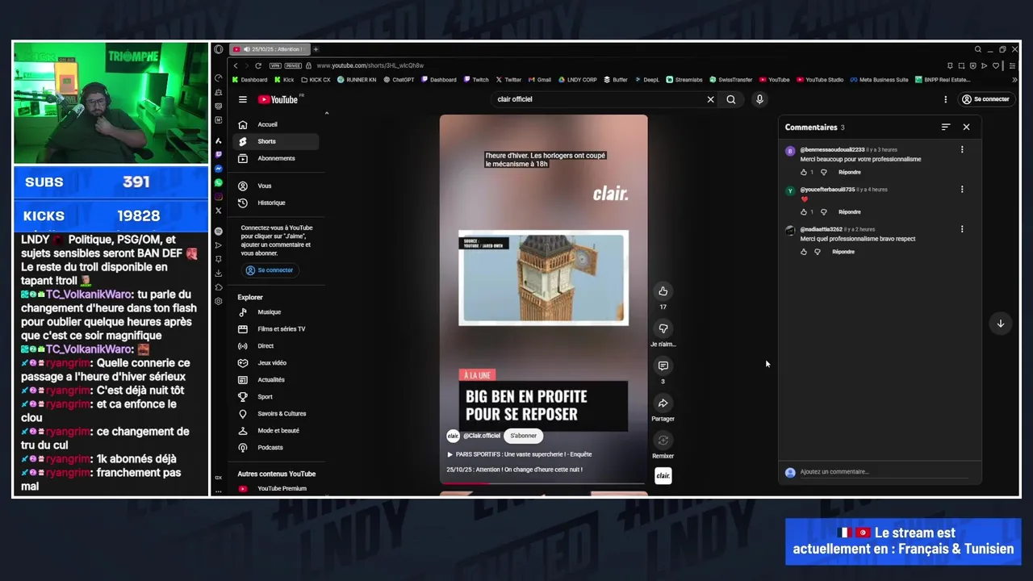Like the comment from @benmessaoudouali2233

[804, 172]
